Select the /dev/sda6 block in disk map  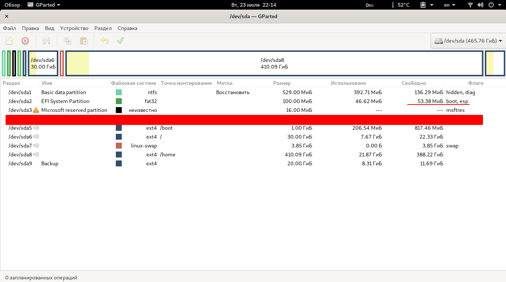click(x=43, y=63)
